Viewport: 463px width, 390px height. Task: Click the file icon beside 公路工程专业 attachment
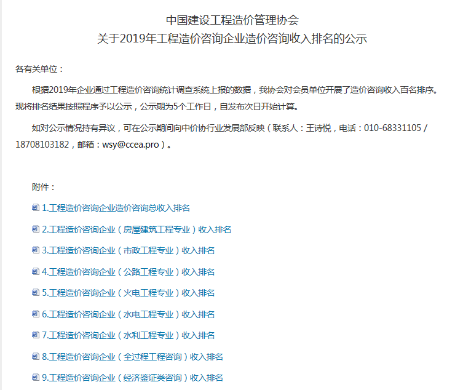pos(35,272)
